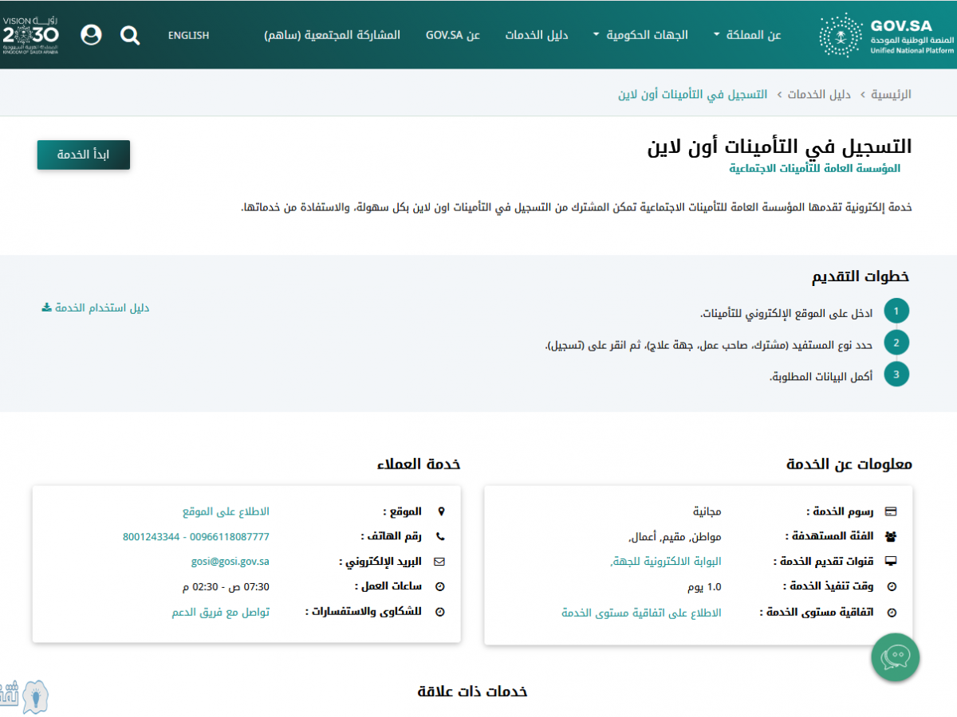Open the عن GOV.SA menu item
This screenshot has height=717, width=957.
(x=453, y=35)
